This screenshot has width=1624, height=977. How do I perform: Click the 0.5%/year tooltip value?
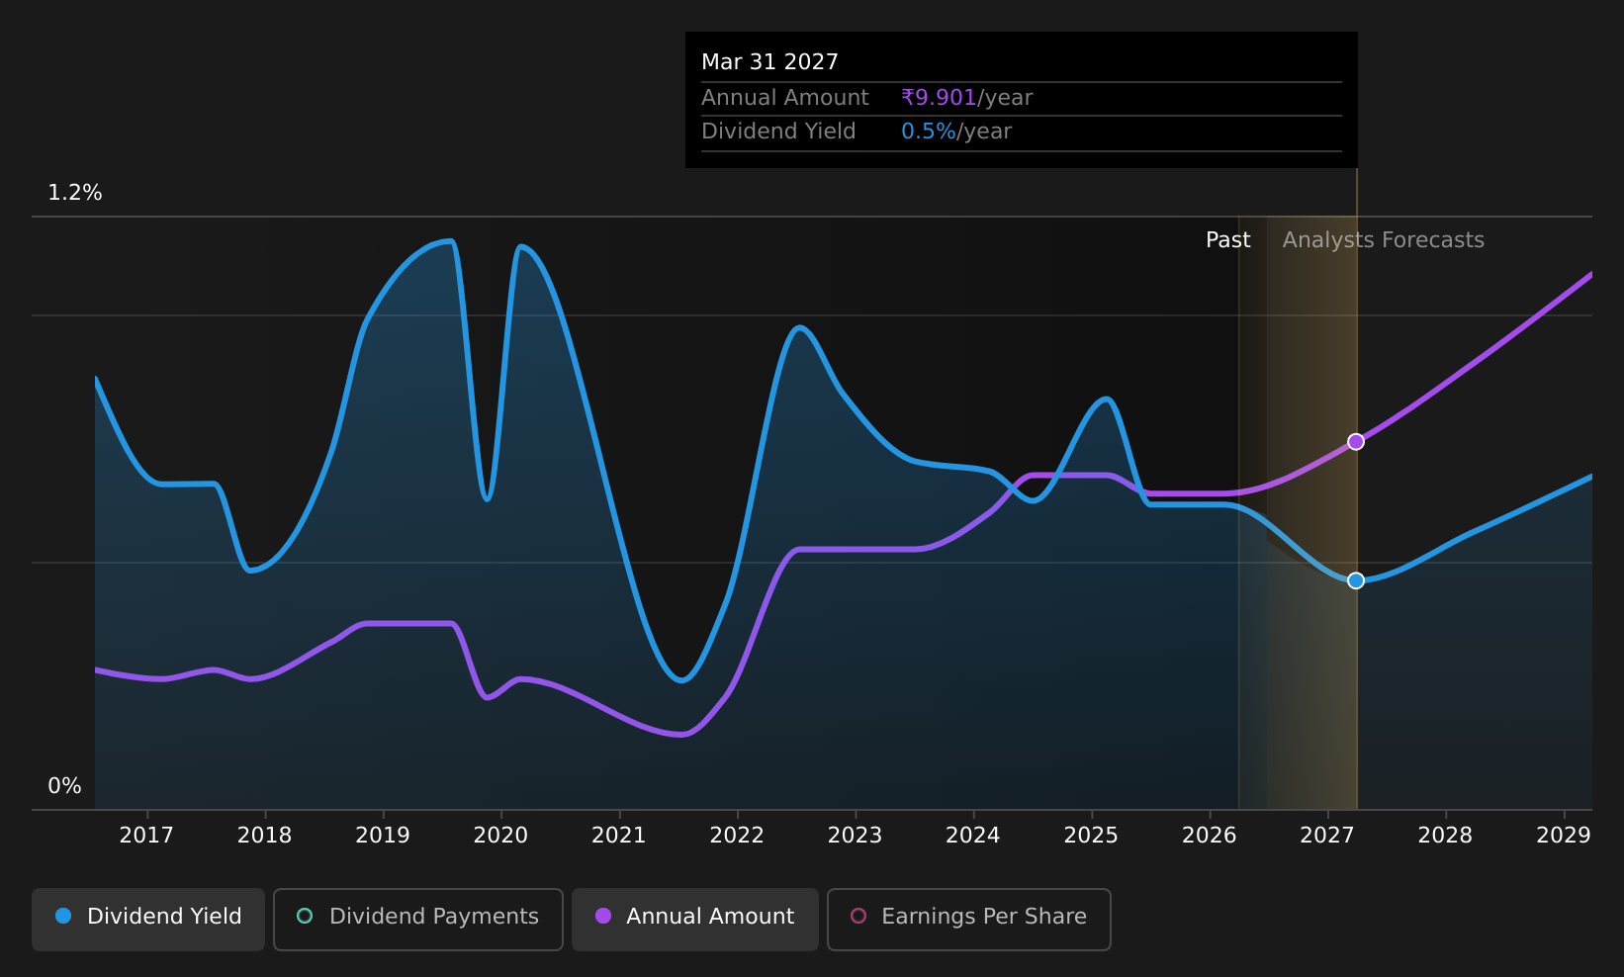point(956,132)
